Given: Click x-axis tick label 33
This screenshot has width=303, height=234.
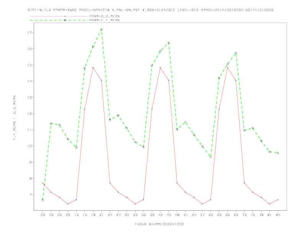Looking at the screenshot, I should [x=135, y=215].
